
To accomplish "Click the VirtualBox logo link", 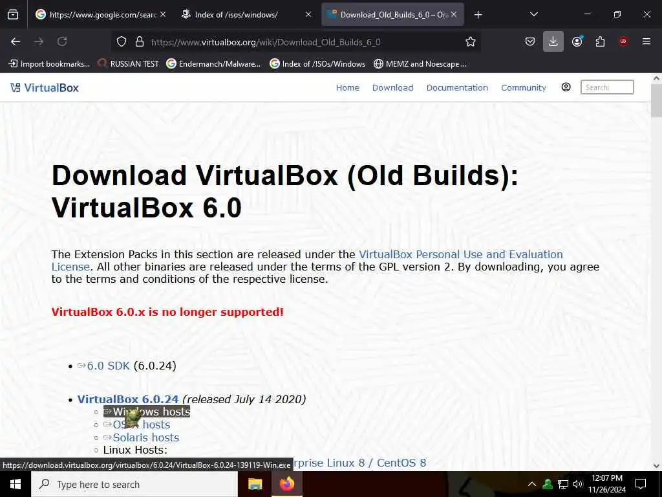I will tap(45, 88).
